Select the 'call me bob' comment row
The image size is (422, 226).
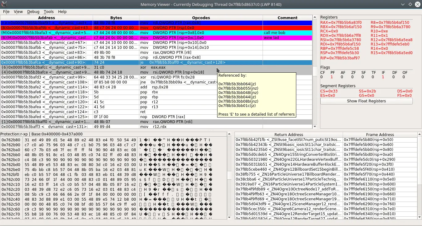click(156, 33)
